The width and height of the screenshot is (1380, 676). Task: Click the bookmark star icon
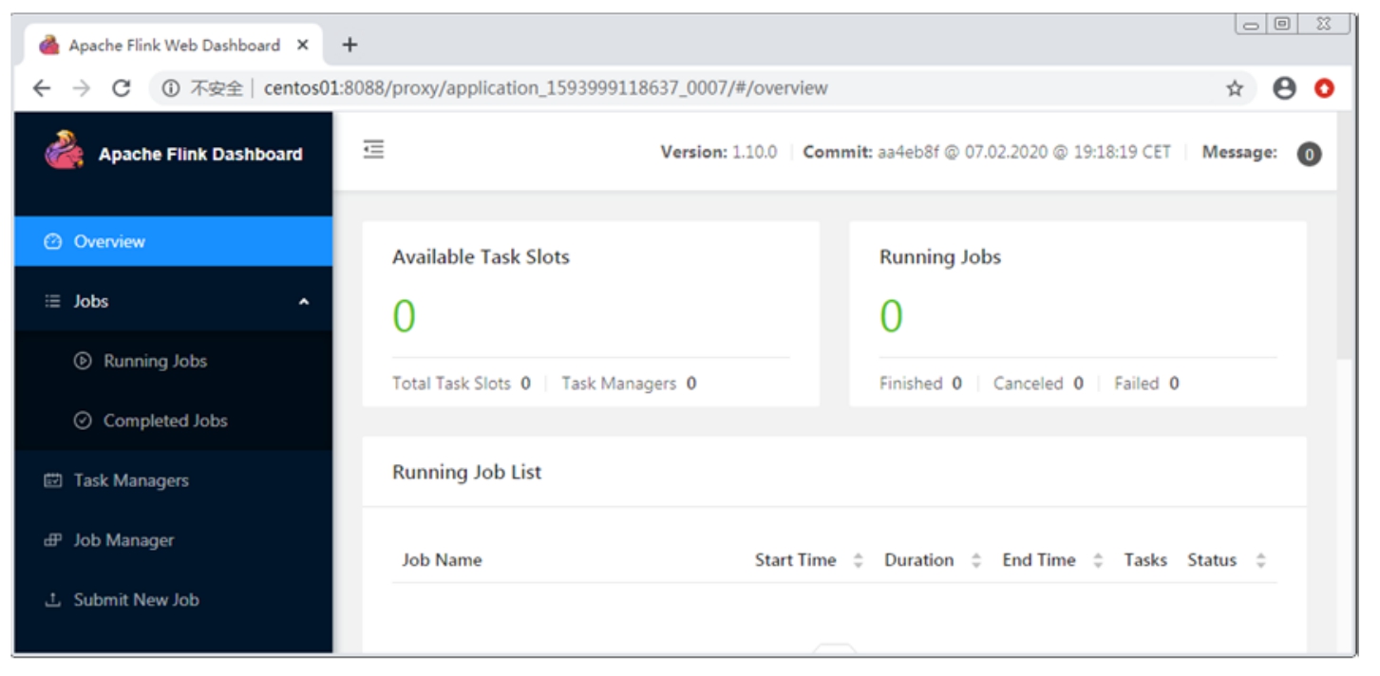click(1234, 88)
